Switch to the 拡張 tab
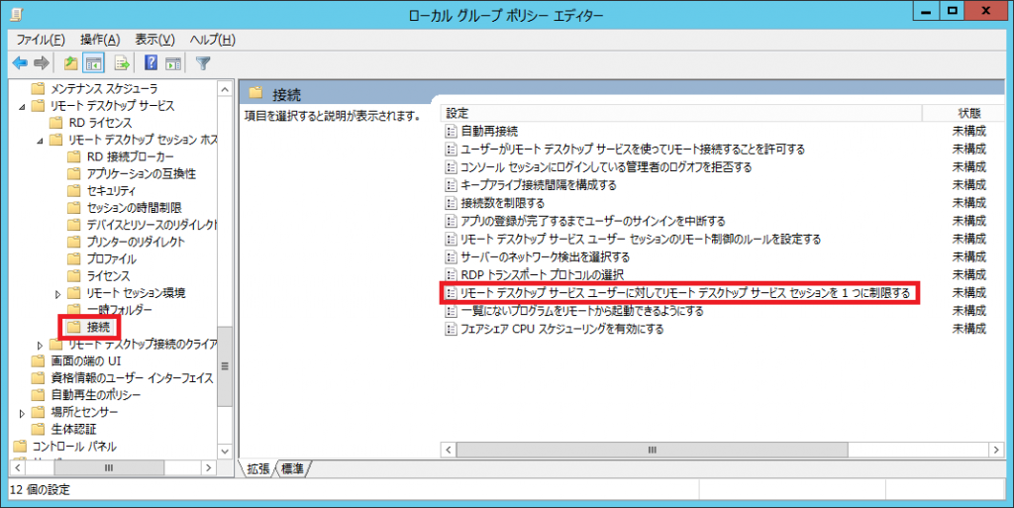Viewport: 1014px width, 508px height. [x=258, y=468]
